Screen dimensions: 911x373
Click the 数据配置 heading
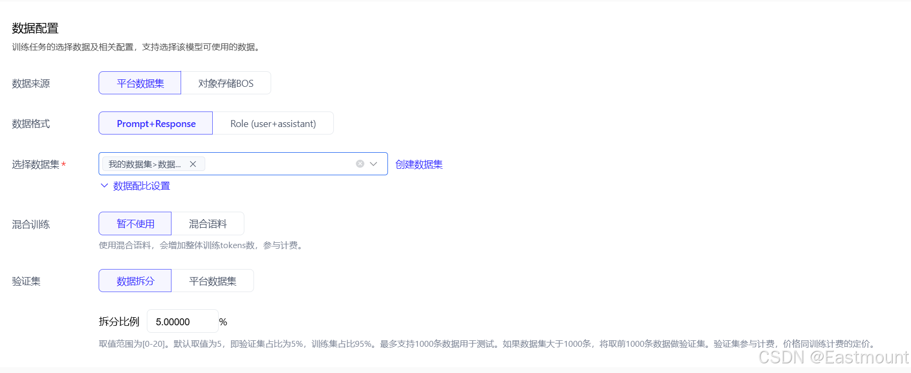pyautogui.click(x=35, y=28)
